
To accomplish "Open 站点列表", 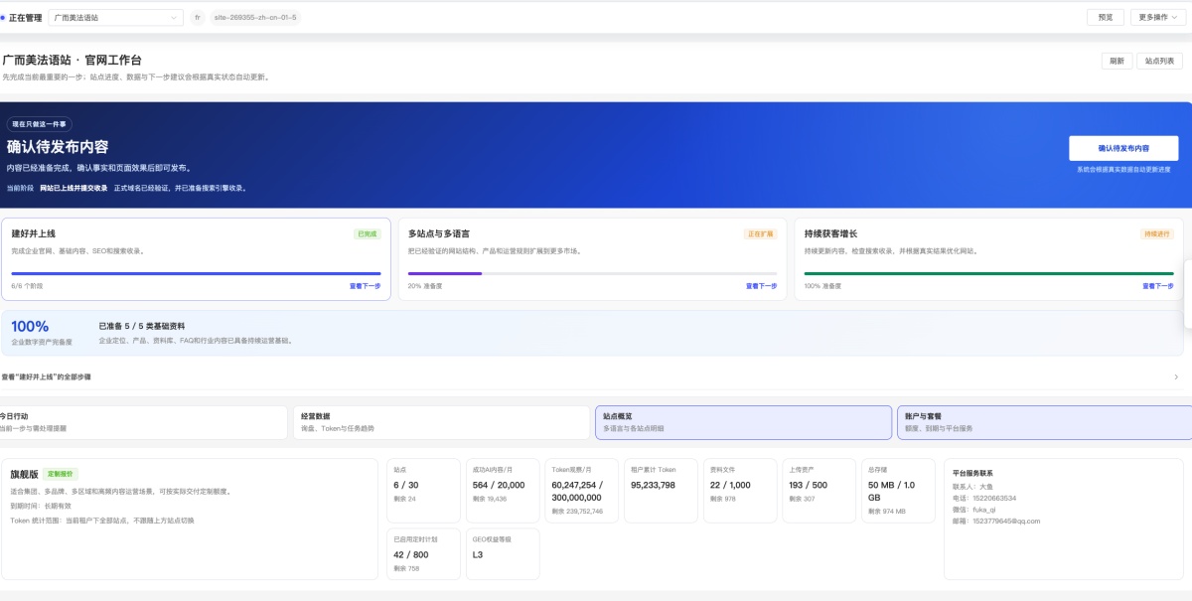I will pyautogui.click(x=1159, y=61).
